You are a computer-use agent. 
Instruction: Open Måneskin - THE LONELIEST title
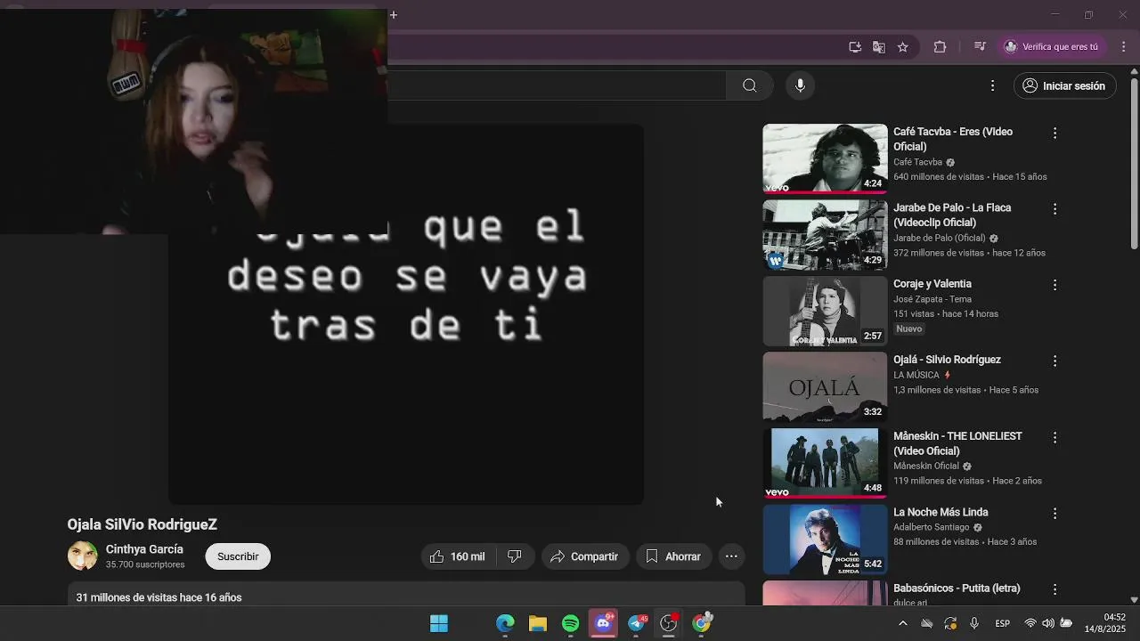[x=957, y=443]
